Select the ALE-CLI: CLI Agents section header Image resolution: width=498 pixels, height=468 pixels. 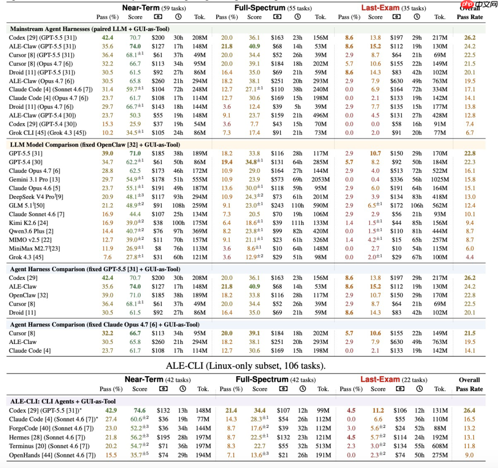(x=63, y=401)
